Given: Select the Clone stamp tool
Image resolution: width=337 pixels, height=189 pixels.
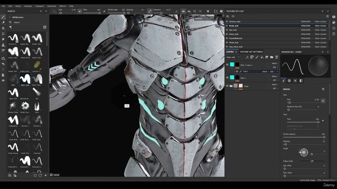Looking at the screenshot, I should (x=3, y=45).
